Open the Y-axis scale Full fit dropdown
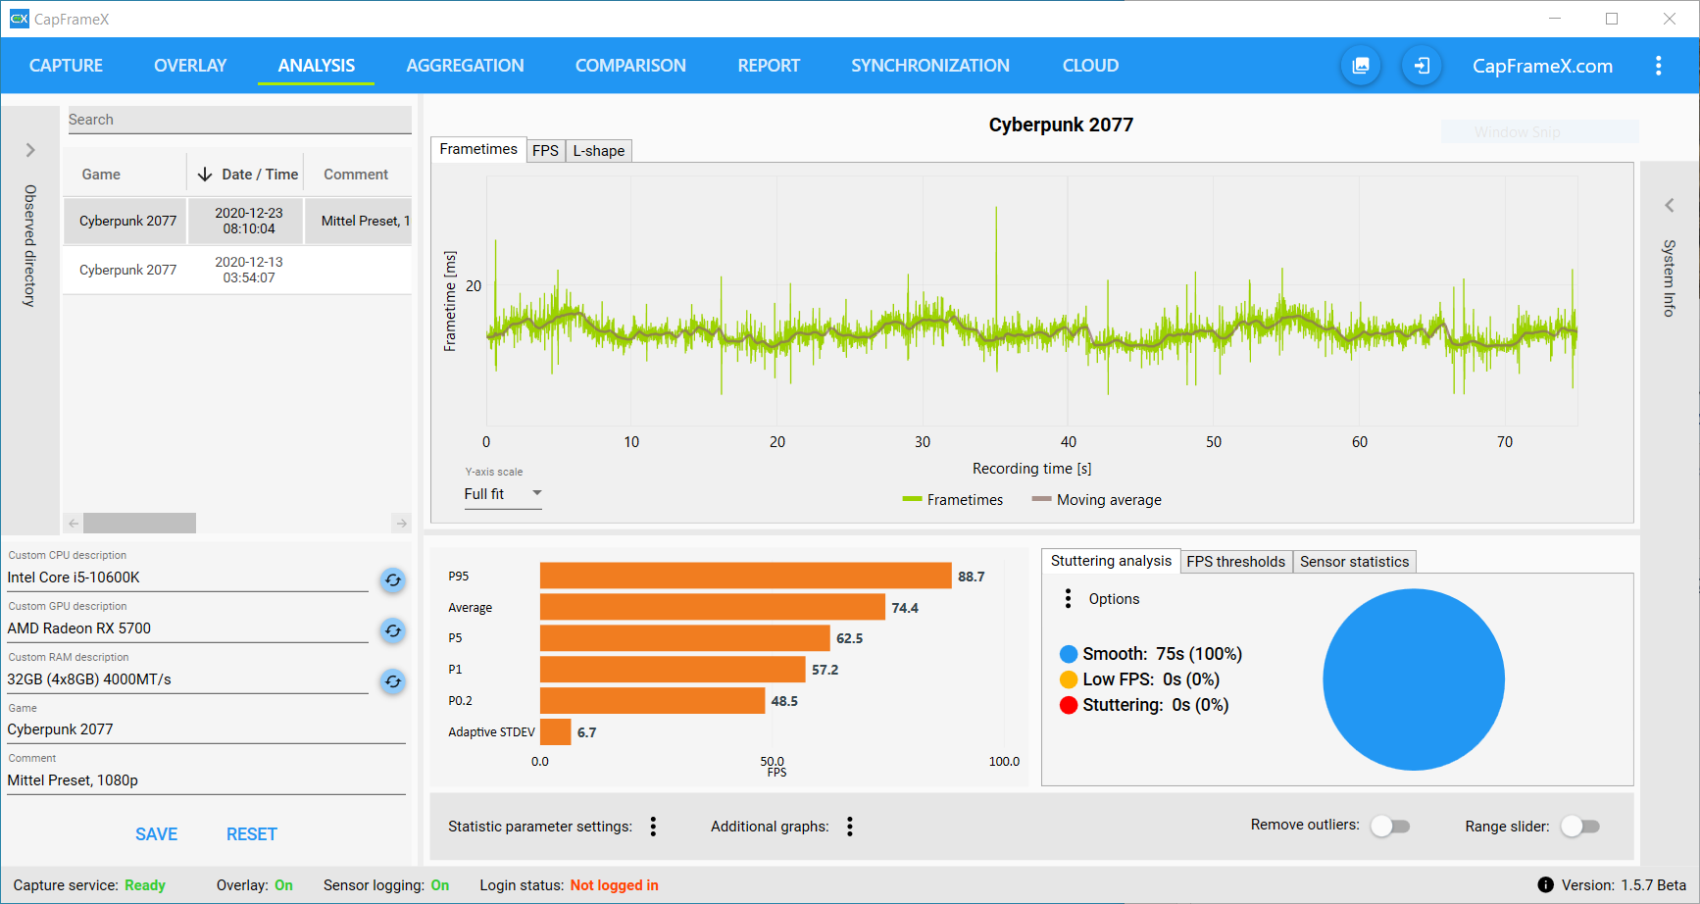Viewport: 1700px width, 904px height. click(503, 494)
